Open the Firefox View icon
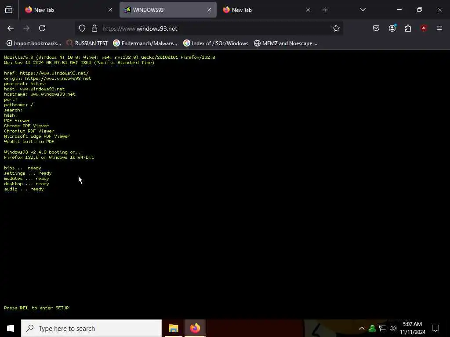Image resolution: width=450 pixels, height=337 pixels. (9, 10)
